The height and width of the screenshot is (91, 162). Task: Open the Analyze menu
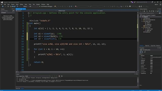coord(38,5)
